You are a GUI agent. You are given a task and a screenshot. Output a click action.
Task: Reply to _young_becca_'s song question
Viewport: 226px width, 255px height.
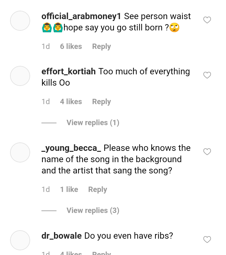98,189
